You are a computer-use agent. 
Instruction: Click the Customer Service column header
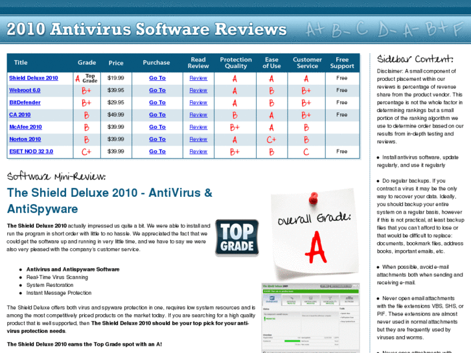[307, 63]
